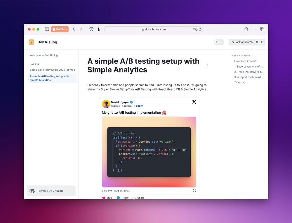Image resolution: width=292 pixels, height=223 pixels.
Task: Show the tab overview
Action: (x=262, y=29)
